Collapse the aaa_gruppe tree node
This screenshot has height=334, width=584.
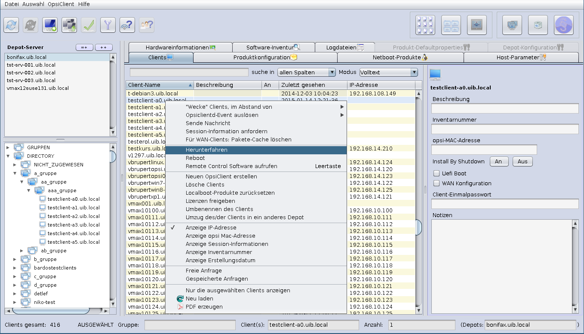[29, 190]
